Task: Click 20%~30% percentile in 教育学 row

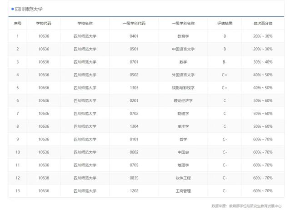Action: pos(263,36)
